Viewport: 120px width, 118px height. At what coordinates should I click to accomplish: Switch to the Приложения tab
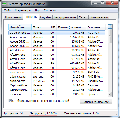13,17
